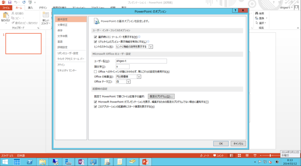
Task: Select クイック アクセス ツール バー in options list
Action: point(71,59)
